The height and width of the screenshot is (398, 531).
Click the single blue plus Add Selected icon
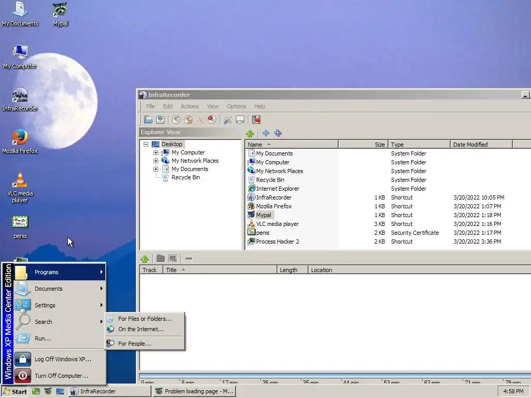pyautogui.click(x=266, y=133)
